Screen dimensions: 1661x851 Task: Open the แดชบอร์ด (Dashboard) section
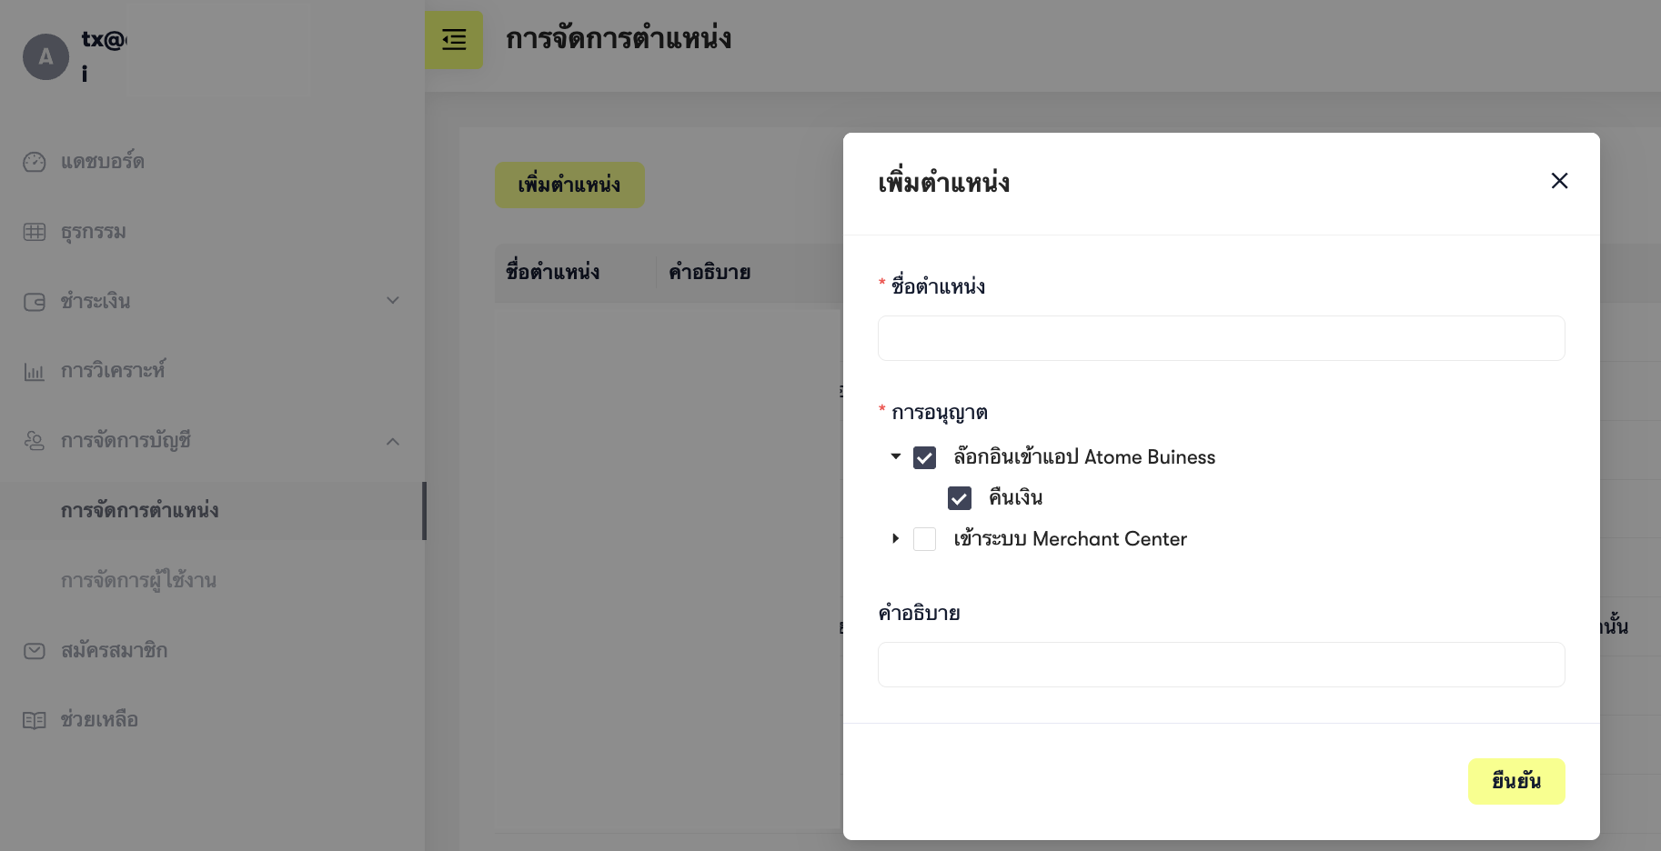pos(35,161)
